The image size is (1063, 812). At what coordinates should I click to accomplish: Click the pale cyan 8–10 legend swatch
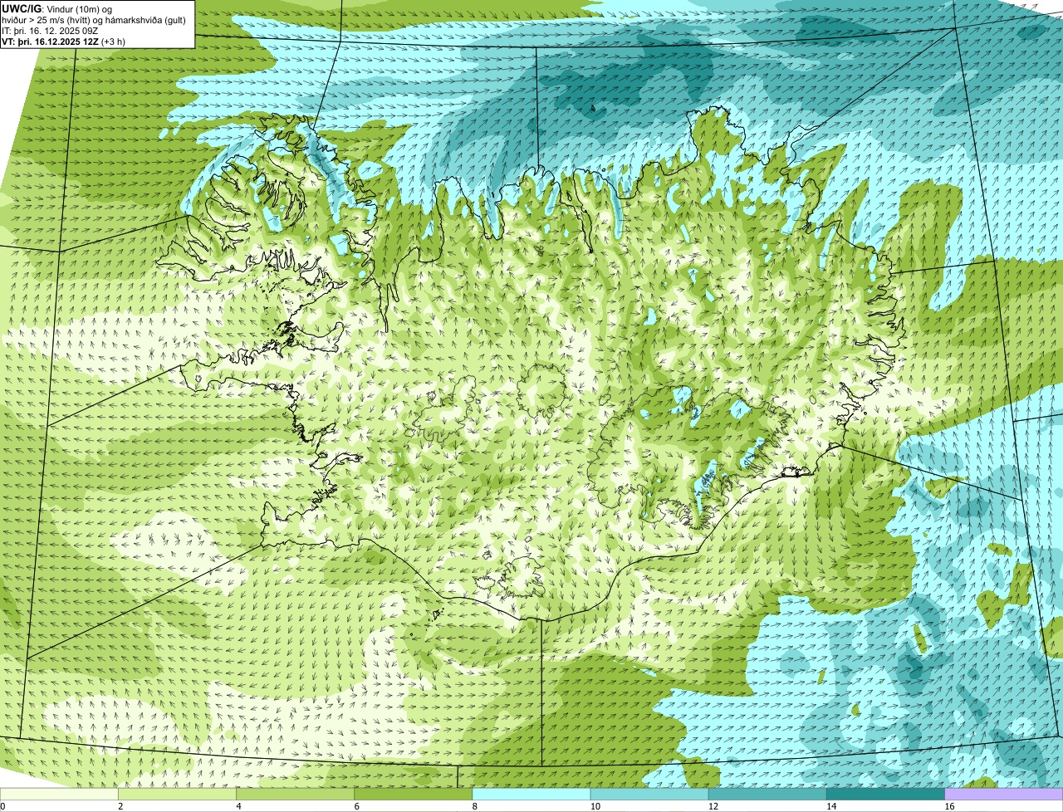(531, 795)
